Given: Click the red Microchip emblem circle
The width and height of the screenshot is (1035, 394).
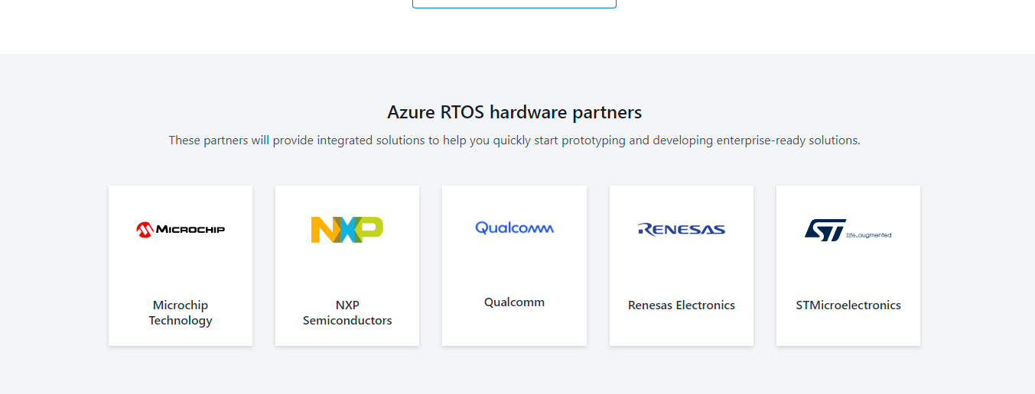Looking at the screenshot, I should pyautogui.click(x=145, y=229).
